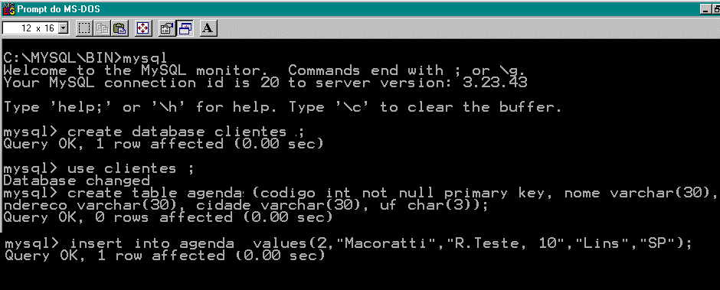
Task: Open the Properties toolbar icon
Action: (167, 28)
